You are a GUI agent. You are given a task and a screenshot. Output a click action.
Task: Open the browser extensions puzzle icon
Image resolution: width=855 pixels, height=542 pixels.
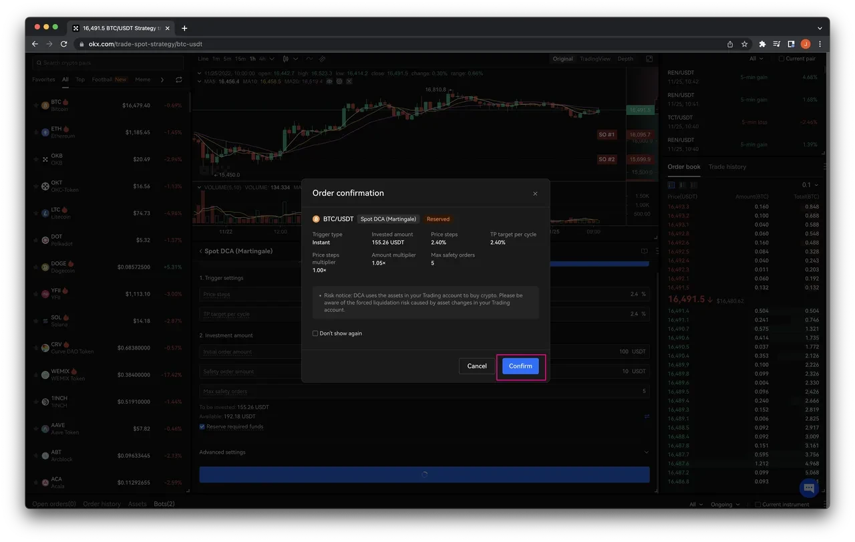[762, 44]
